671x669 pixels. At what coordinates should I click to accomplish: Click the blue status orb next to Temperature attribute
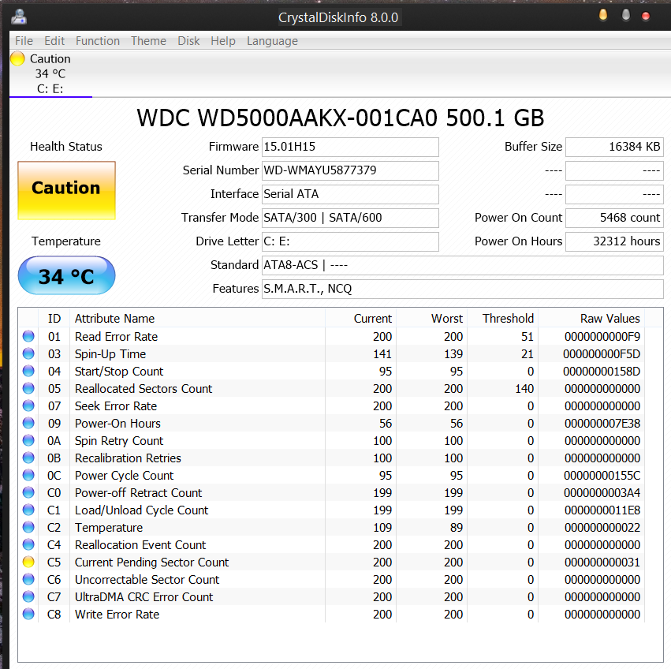pos(28,528)
